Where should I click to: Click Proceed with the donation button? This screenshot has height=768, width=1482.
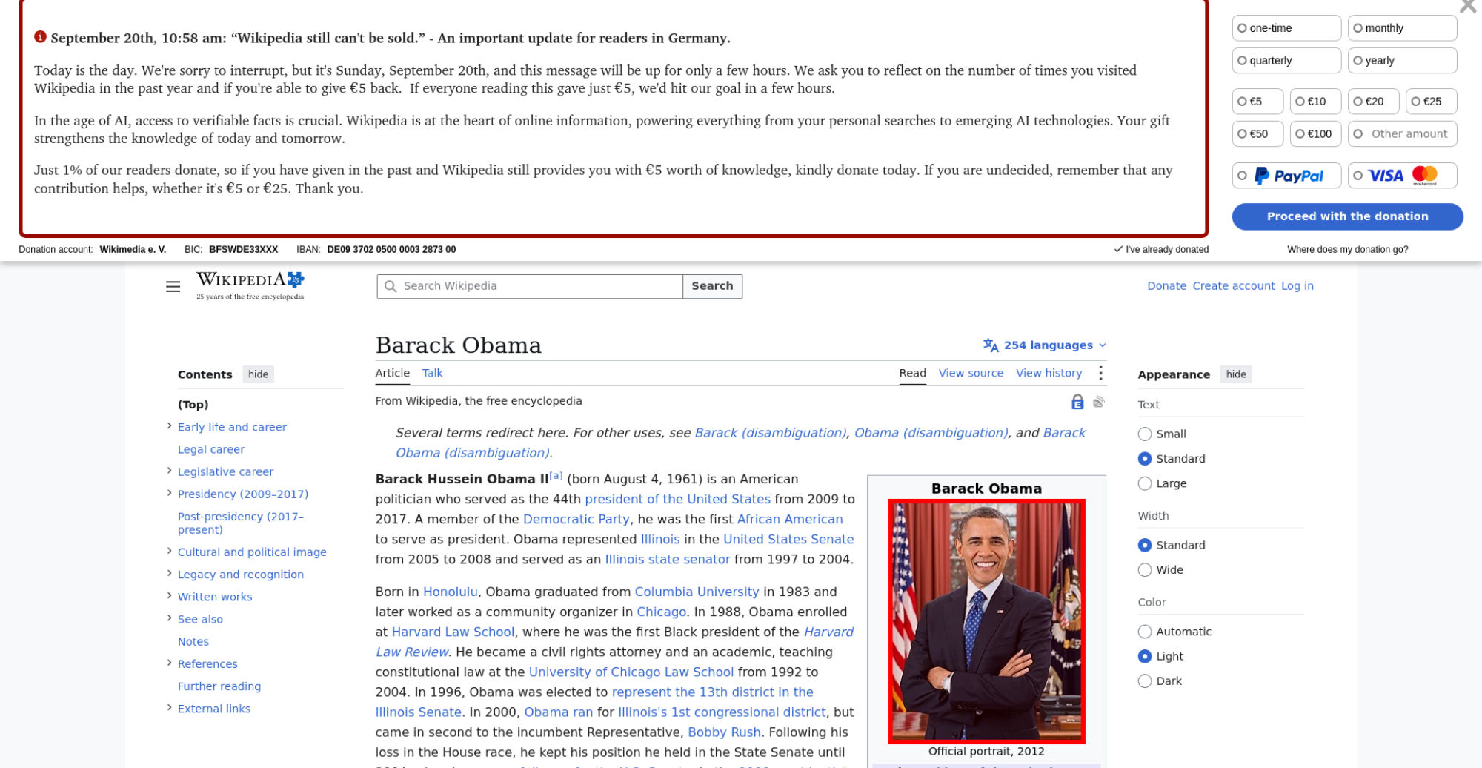pos(1347,216)
